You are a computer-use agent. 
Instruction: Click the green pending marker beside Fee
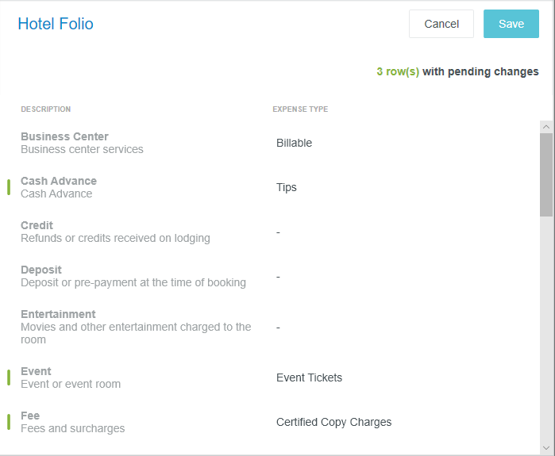(x=9, y=422)
